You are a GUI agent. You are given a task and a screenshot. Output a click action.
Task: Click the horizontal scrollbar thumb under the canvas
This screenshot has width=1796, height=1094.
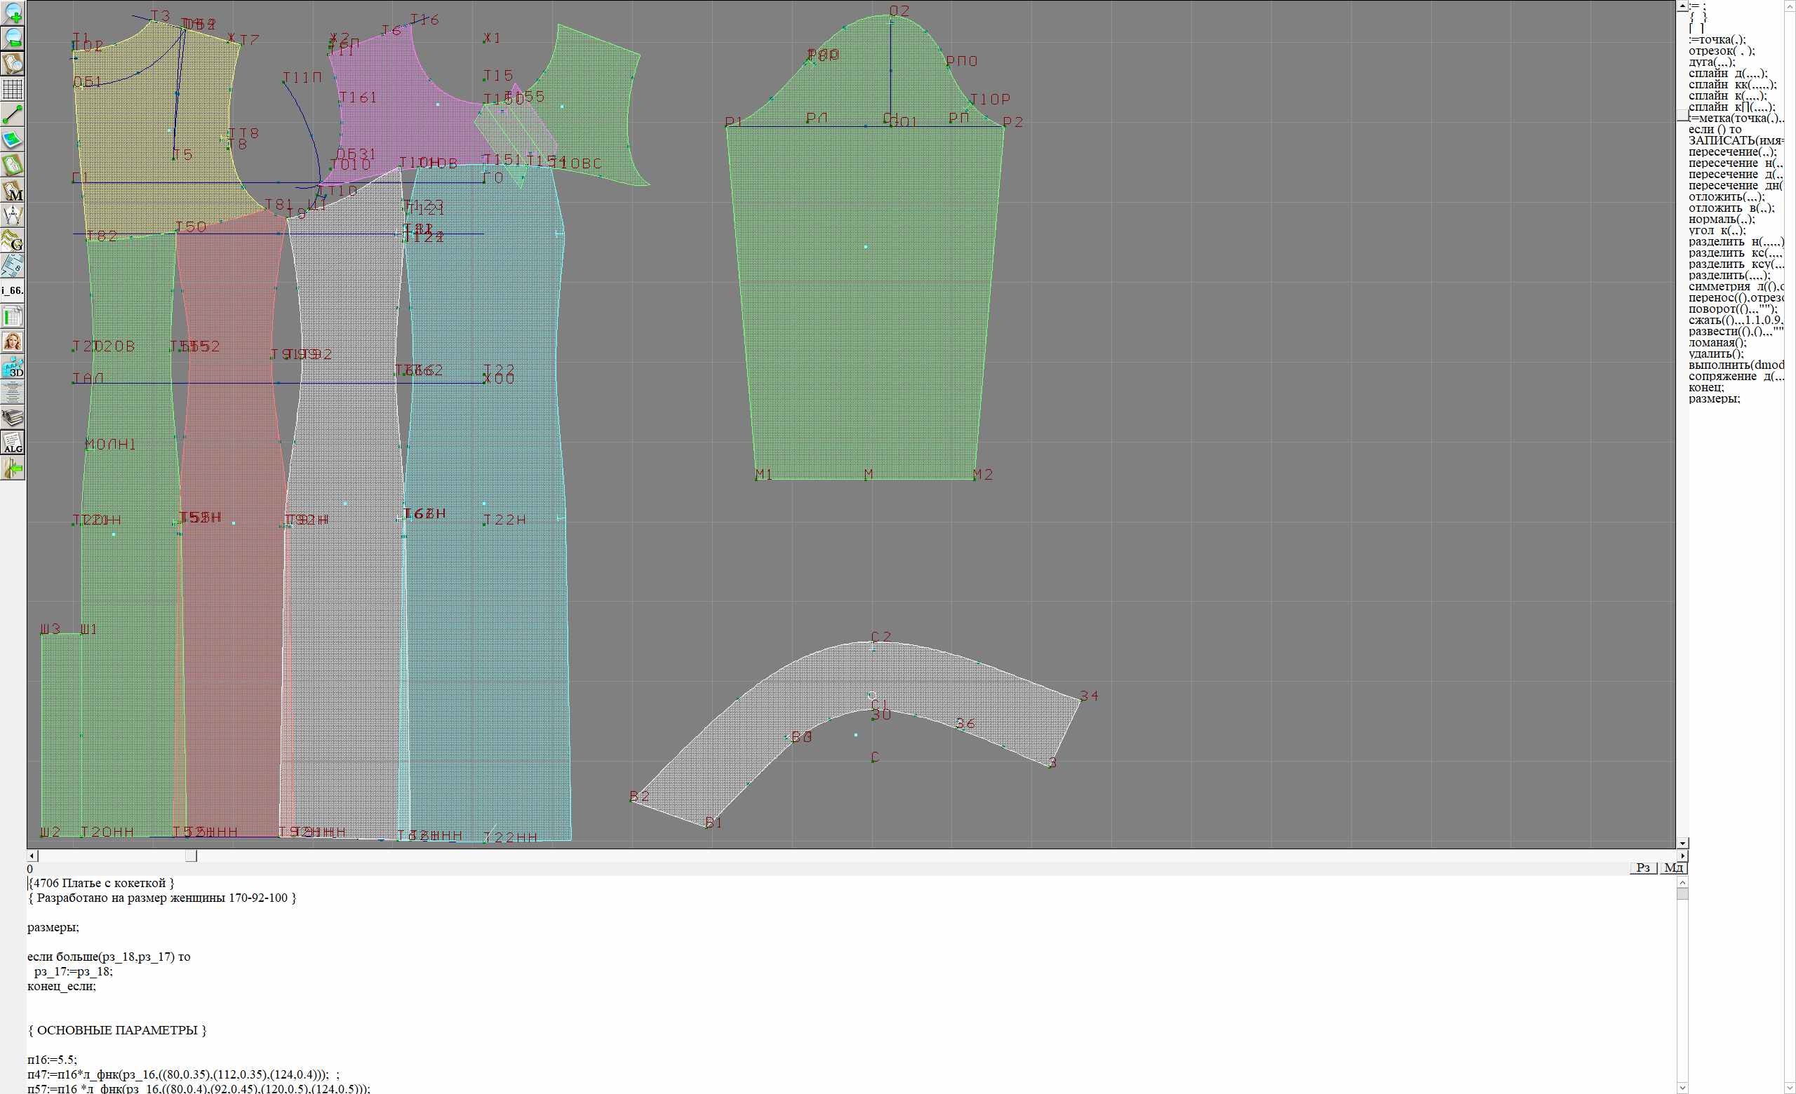coord(191,856)
